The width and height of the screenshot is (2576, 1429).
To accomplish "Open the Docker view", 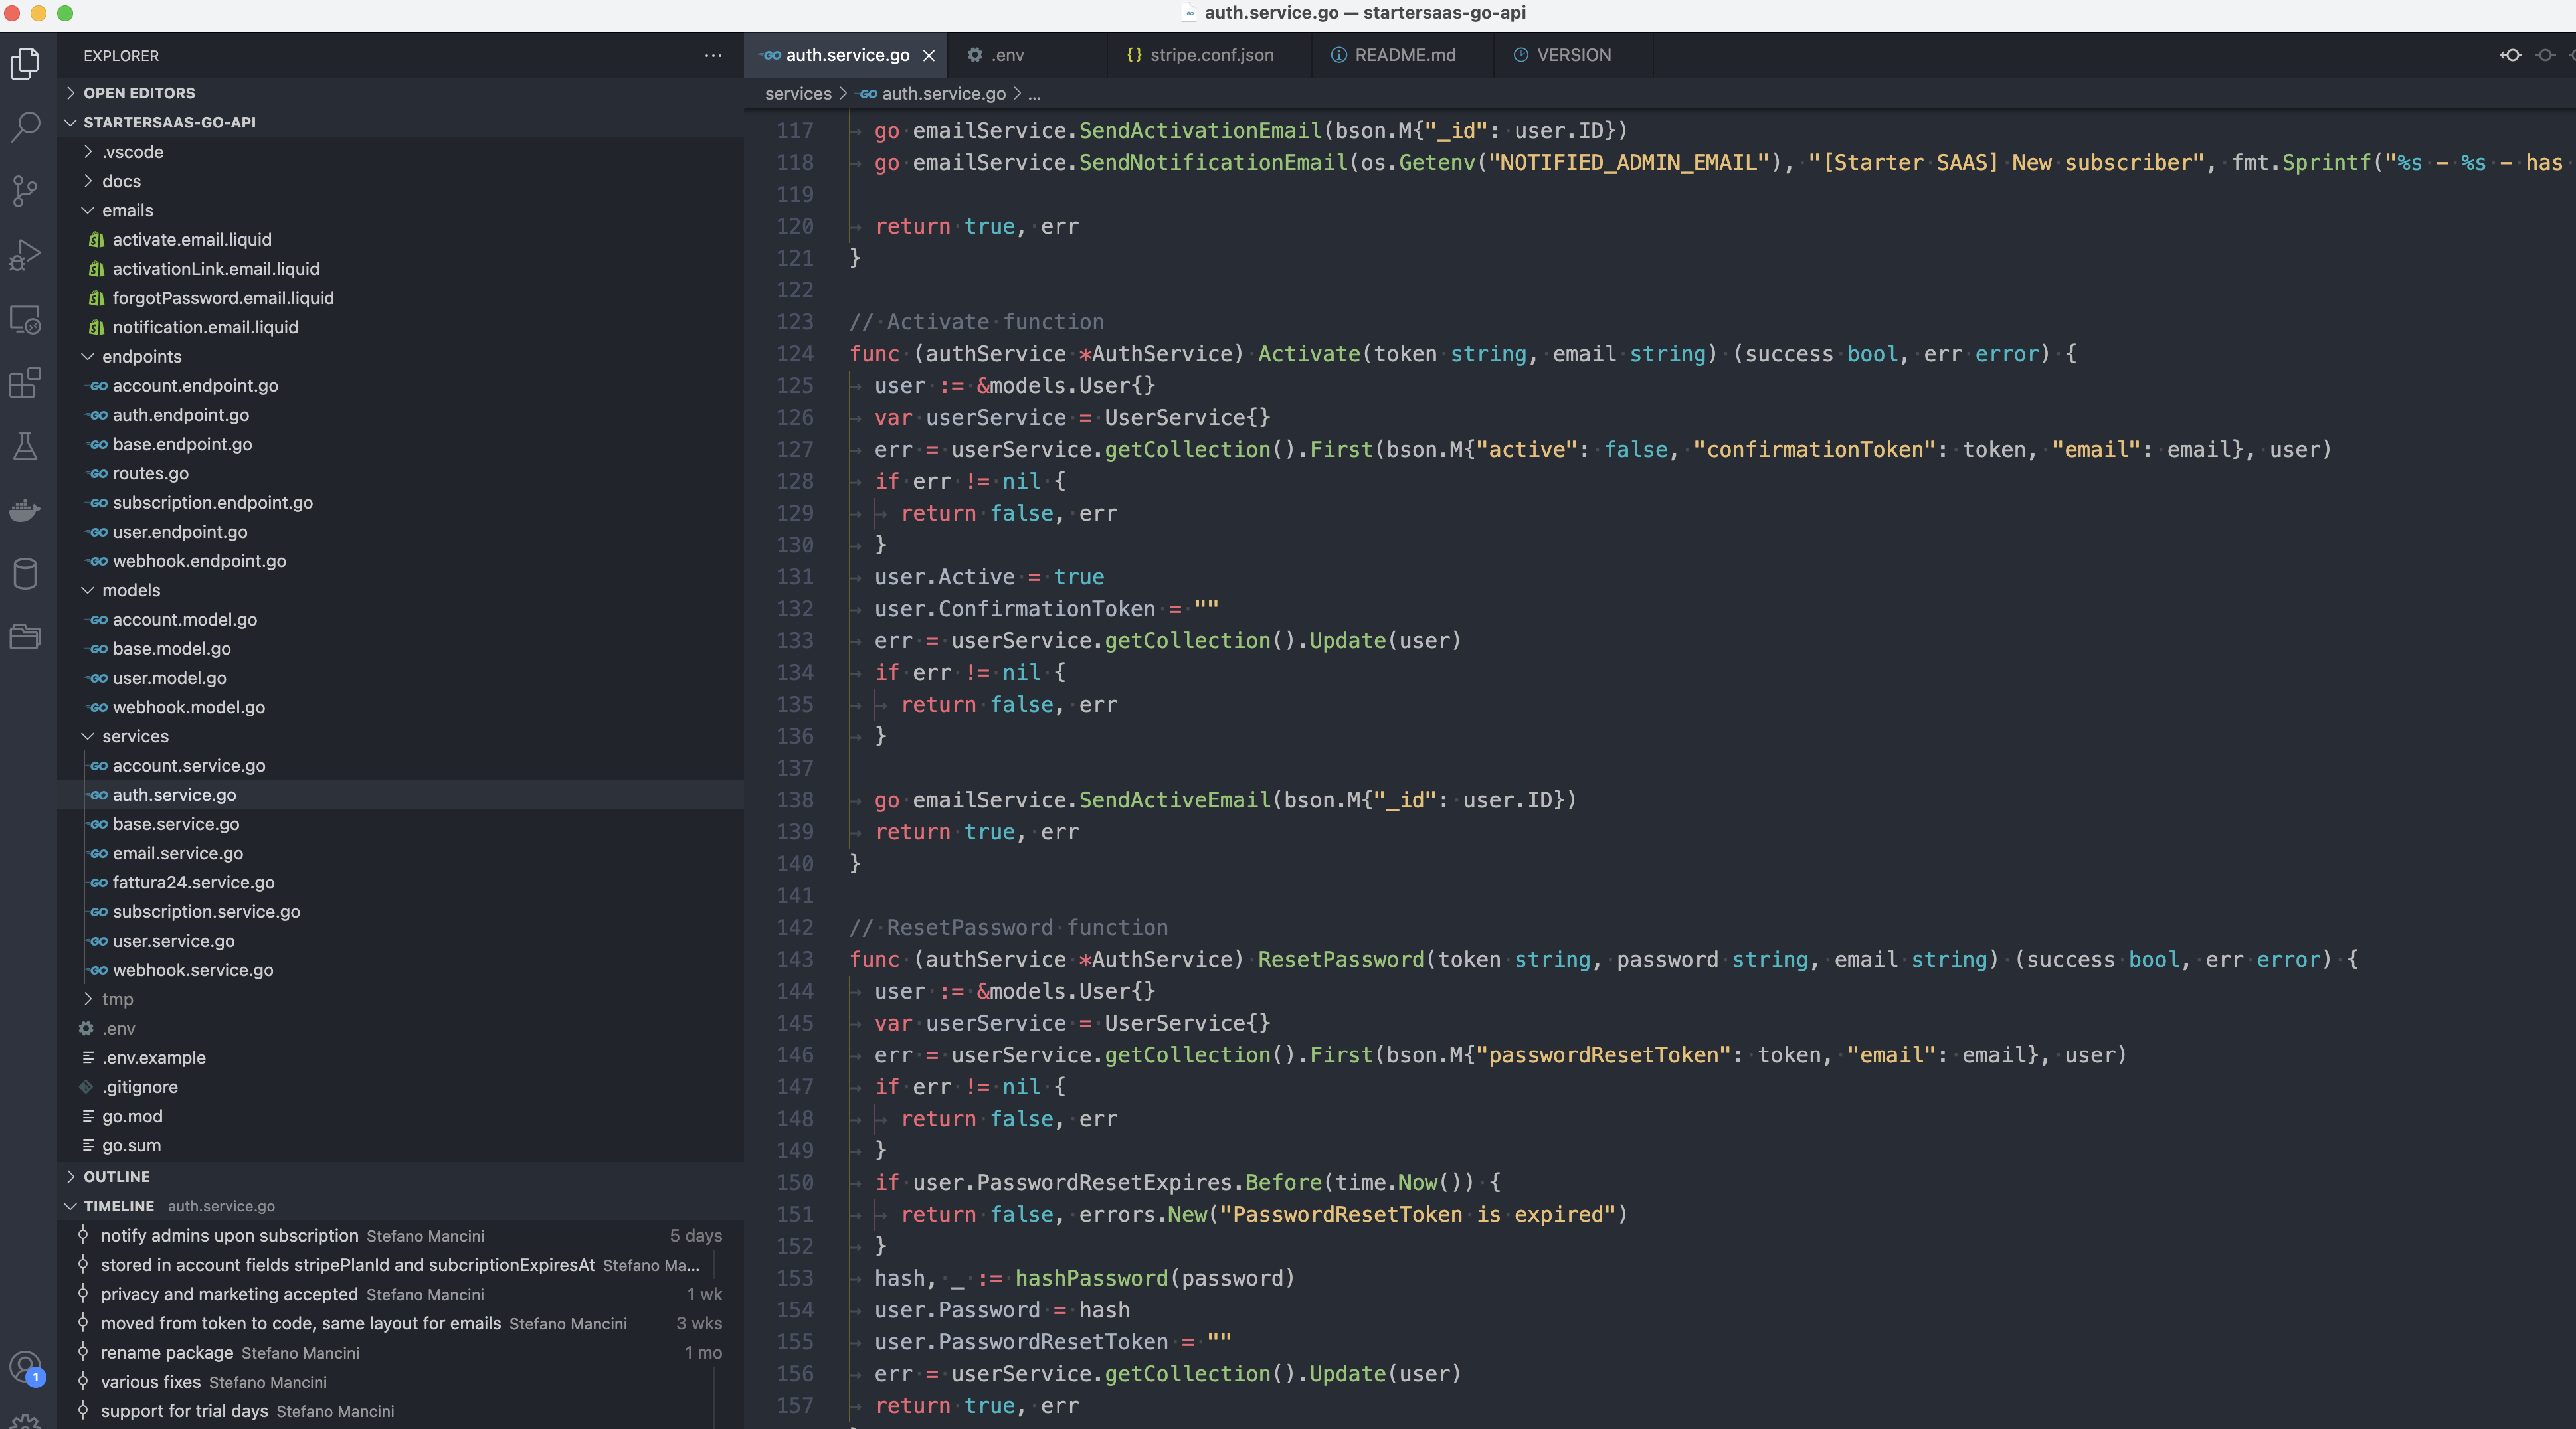I will tap(25, 510).
